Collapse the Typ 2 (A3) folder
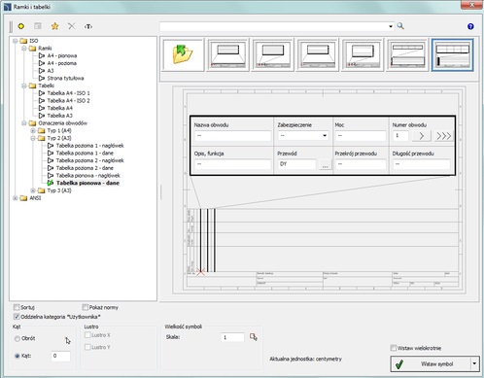 coord(33,138)
